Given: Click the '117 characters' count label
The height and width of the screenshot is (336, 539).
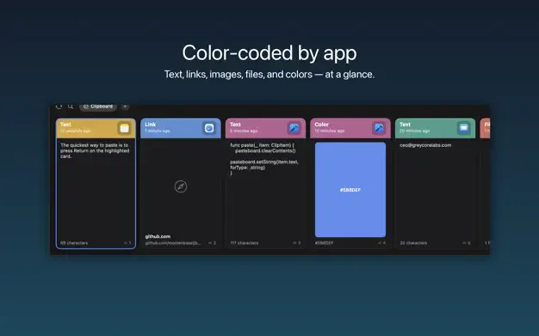Looking at the screenshot, I should (244, 243).
